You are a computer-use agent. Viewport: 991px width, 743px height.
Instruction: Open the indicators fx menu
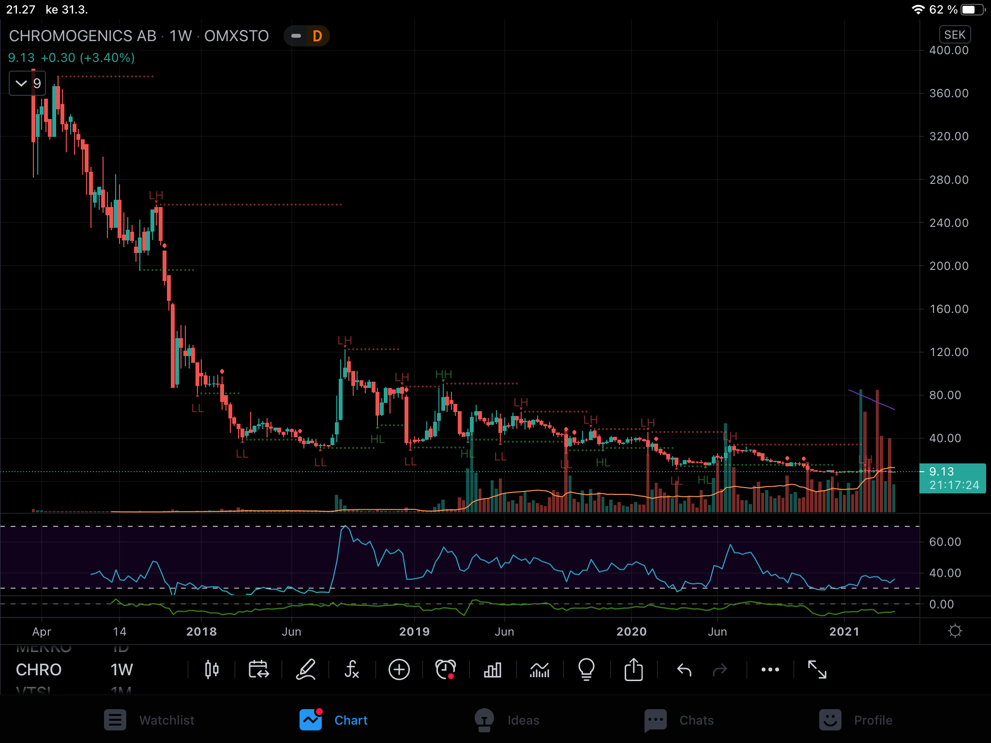(352, 670)
